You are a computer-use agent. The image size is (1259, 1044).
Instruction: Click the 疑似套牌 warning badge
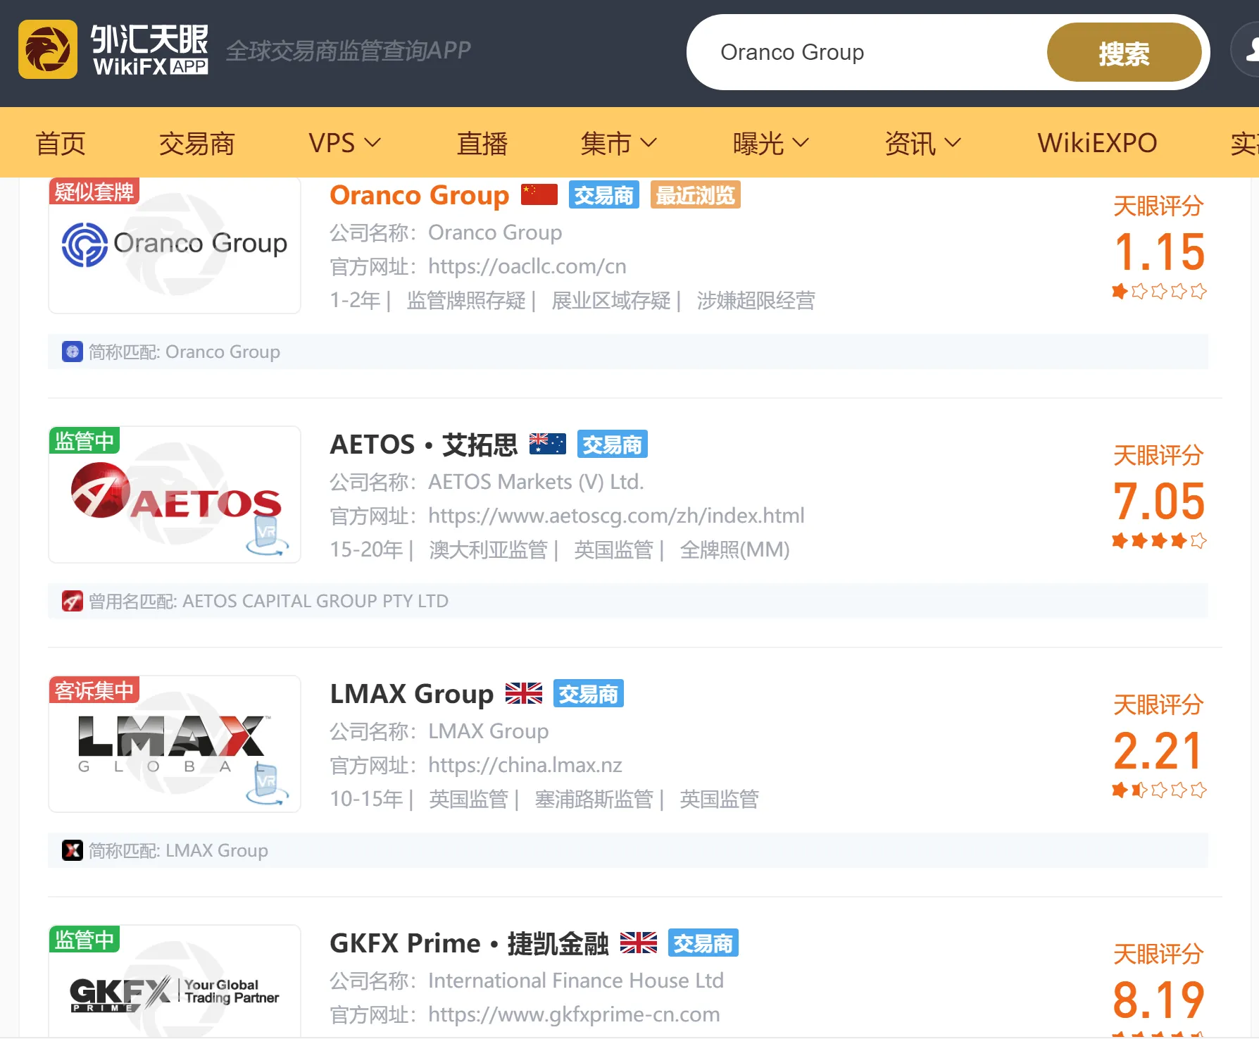[94, 192]
